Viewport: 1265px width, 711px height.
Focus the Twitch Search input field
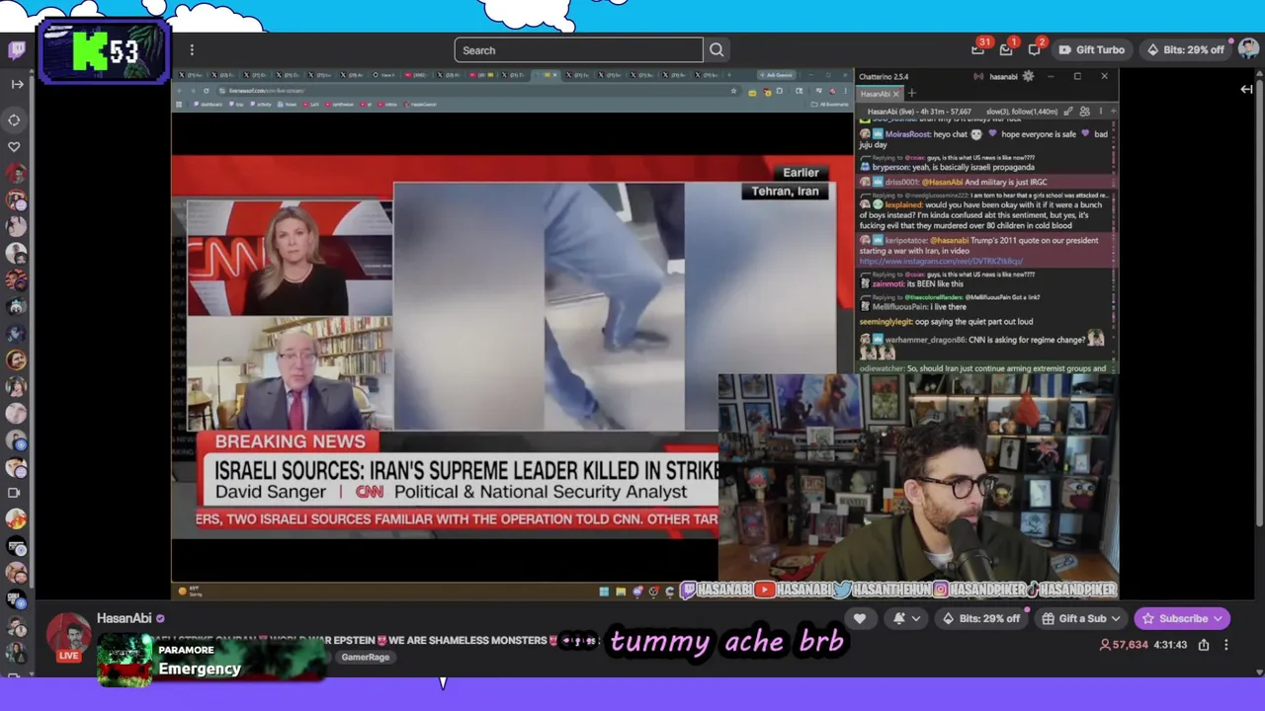point(578,50)
